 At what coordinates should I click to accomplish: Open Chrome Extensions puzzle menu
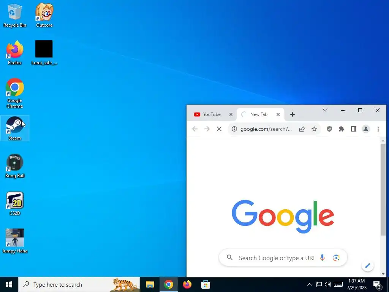[x=342, y=129]
